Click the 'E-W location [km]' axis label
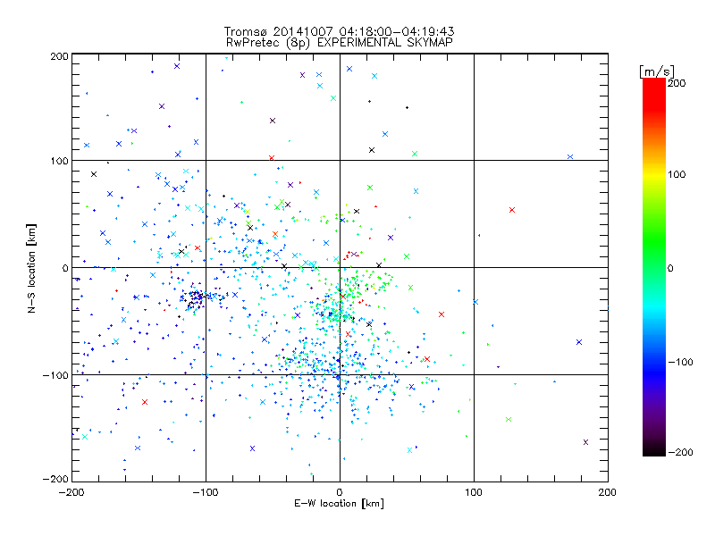This screenshot has height=536, width=715. pyautogui.click(x=339, y=503)
